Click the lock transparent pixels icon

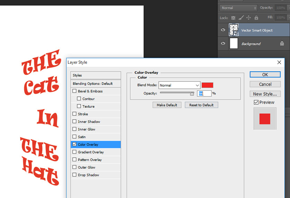(233, 18)
